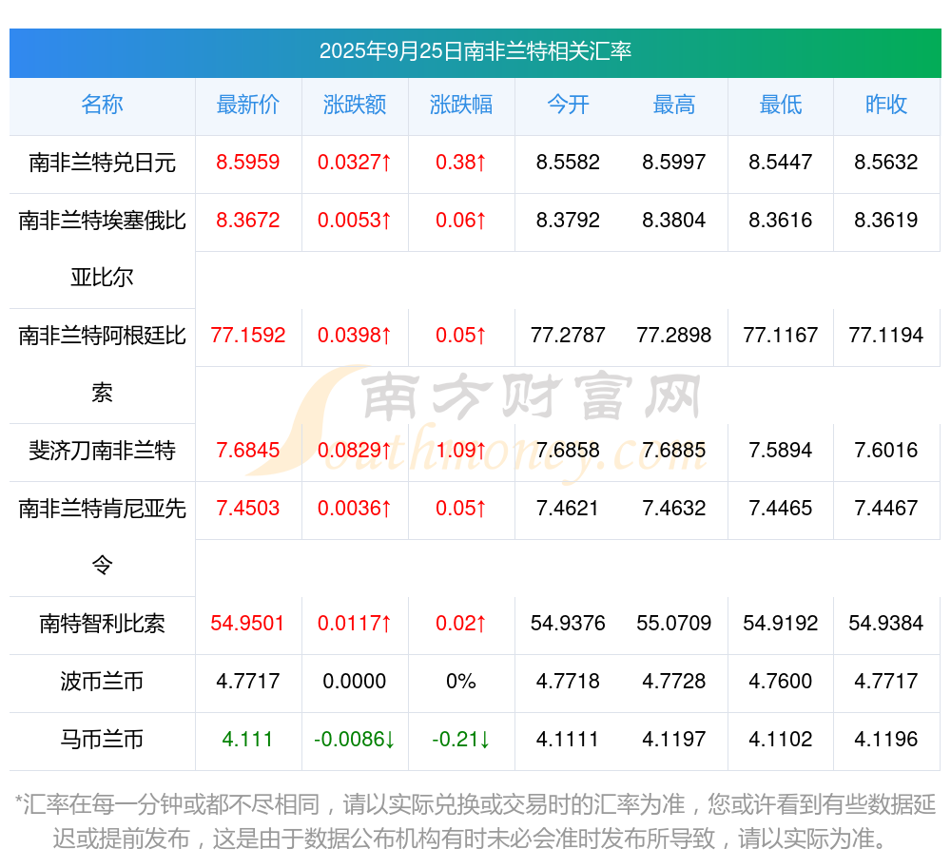Image resolution: width=951 pixels, height=868 pixels.
Task: Click the 涨跌幅 column header
Action: 461,105
